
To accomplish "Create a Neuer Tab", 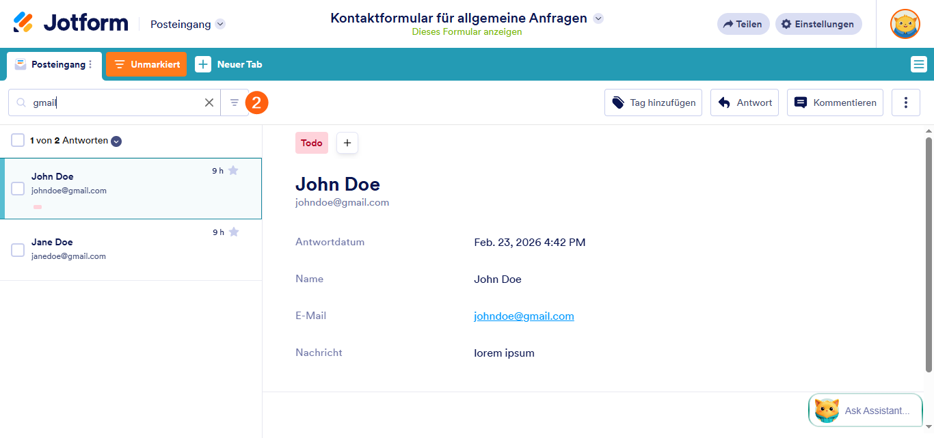I will tap(228, 64).
